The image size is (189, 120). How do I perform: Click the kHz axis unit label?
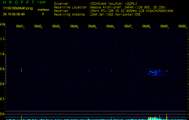tap(3, 24)
